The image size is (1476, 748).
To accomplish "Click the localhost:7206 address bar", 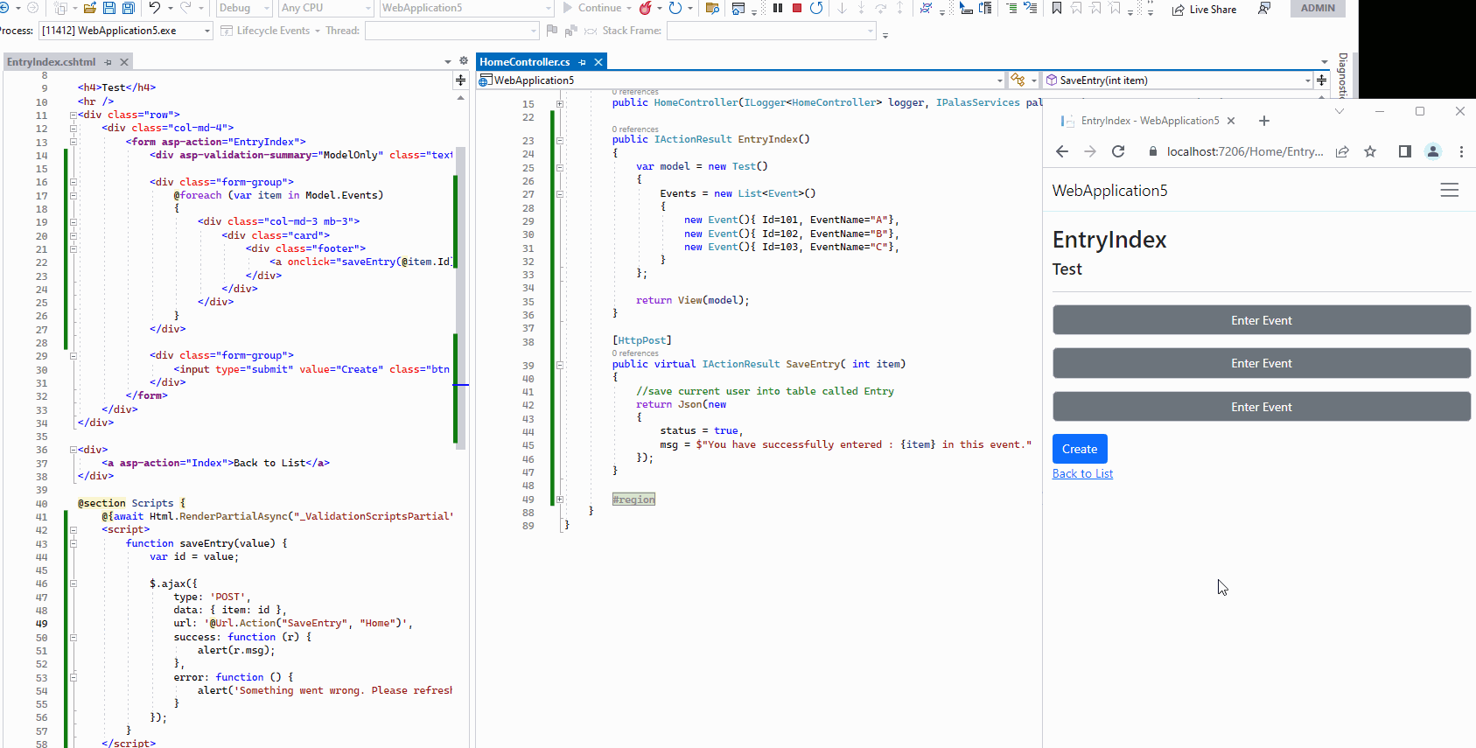I will click(x=1244, y=151).
